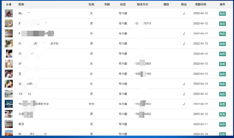
Task: Click 私信 button for phone ending 79719
Action: tap(222, 23)
